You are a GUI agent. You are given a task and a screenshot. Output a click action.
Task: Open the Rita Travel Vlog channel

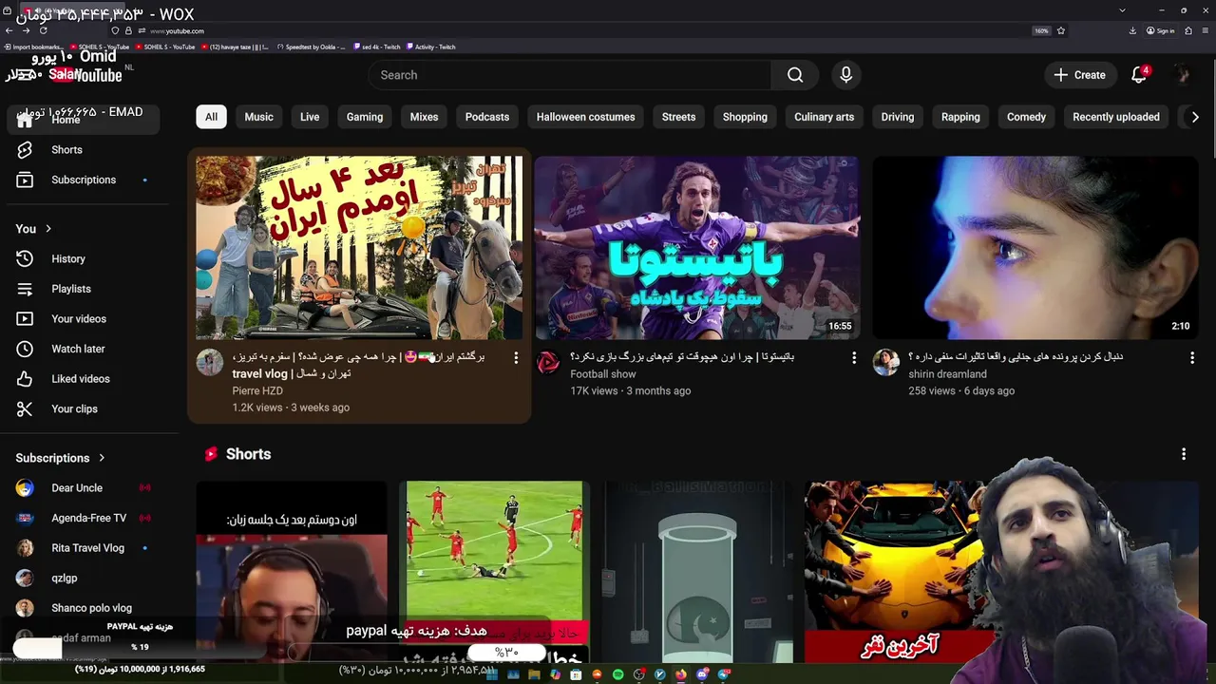pyautogui.click(x=84, y=548)
